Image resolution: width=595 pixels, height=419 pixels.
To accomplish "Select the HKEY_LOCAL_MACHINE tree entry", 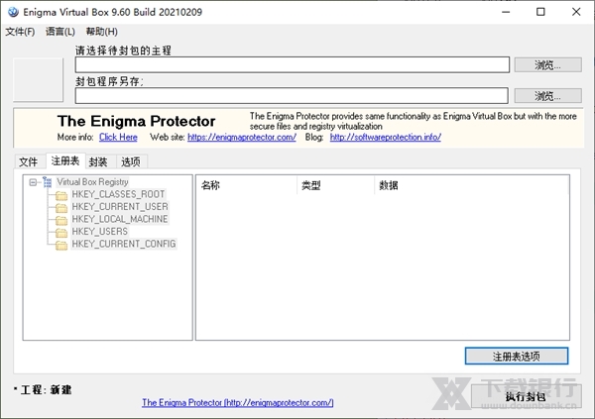I will coord(120,219).
